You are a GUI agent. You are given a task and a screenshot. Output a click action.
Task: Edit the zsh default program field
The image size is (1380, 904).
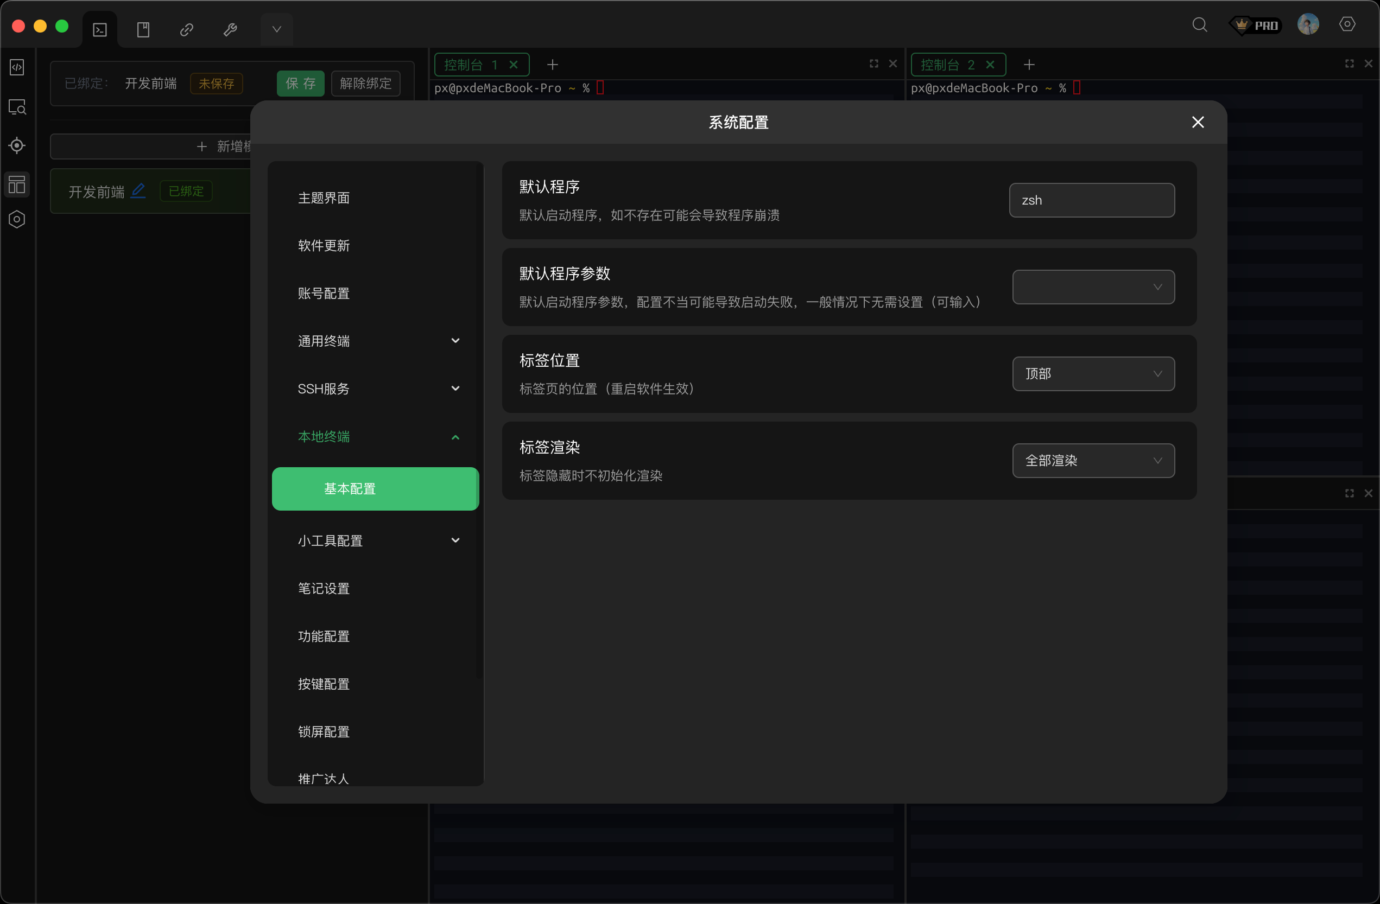pyautogui.click(x=1092, y=200)
